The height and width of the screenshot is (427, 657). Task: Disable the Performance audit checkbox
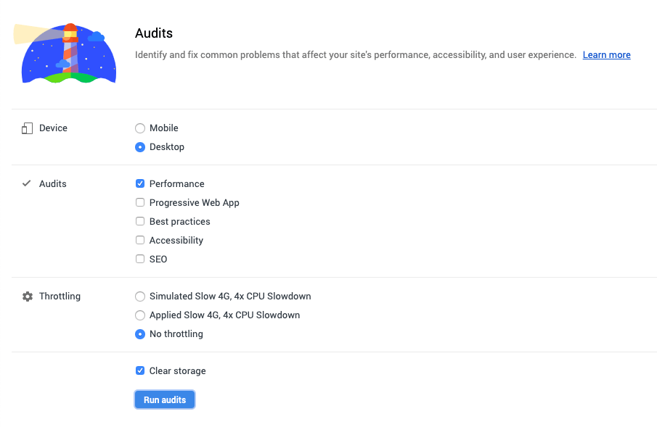[139, 183]
